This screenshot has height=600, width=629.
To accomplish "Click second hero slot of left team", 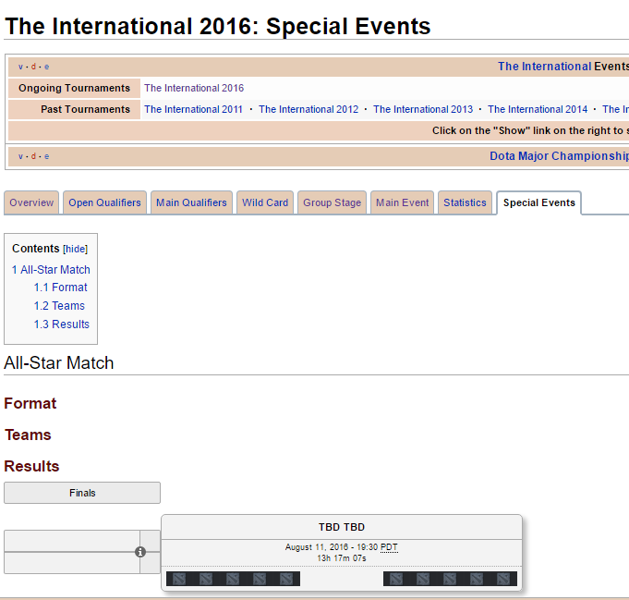I will tap(206, 579).
